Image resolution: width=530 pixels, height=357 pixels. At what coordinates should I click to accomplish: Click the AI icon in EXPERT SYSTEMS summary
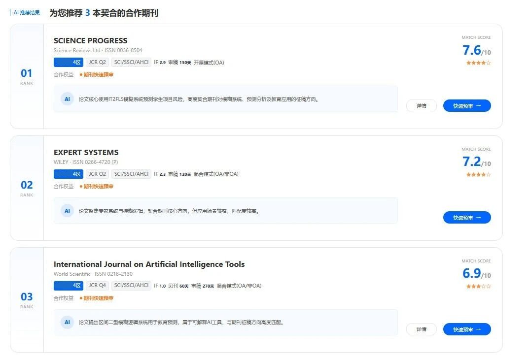click(x=67, y=211)
